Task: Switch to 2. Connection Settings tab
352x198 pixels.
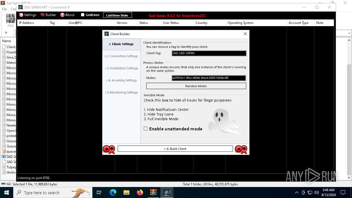Action: click(x=121, y=56)
